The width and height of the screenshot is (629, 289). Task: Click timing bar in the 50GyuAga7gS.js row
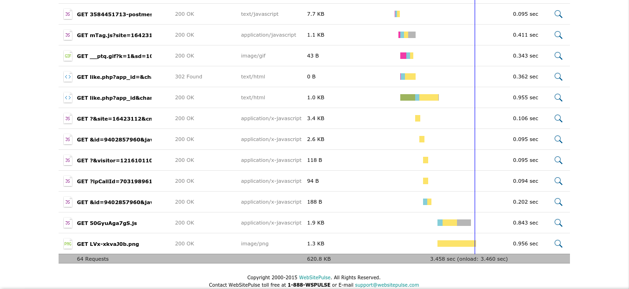(454, 223)
